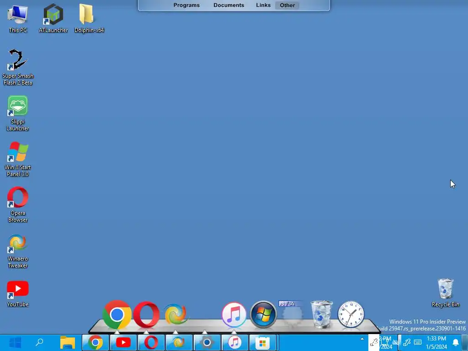Switch to Chrome on the taskbar
The width and height of the screenshot is (468, 351).
coord(96,343)
